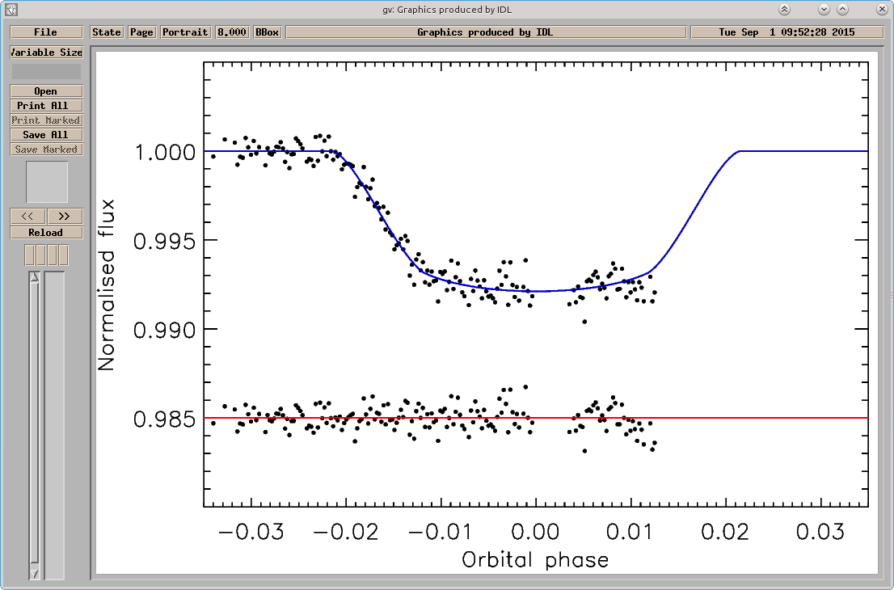This screenshot has width=894, height=590.
Task: Click the scrollbar down arrow
Action: (x=34, y=574)
